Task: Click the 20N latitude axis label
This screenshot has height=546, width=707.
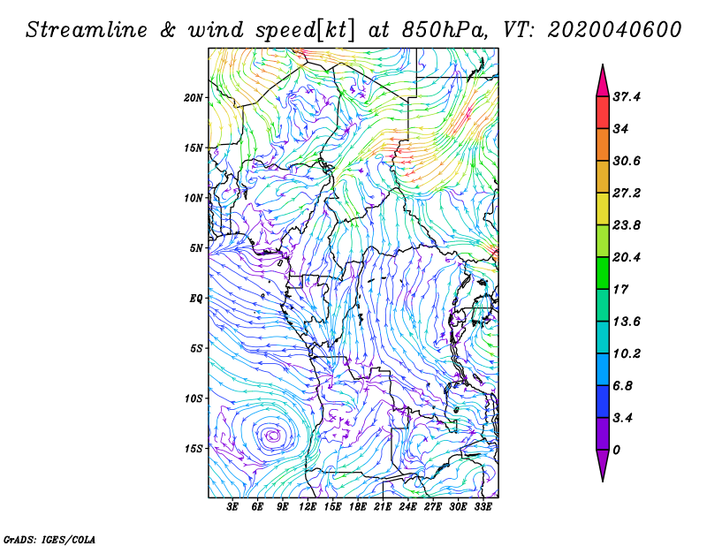Action: [194, 98]
